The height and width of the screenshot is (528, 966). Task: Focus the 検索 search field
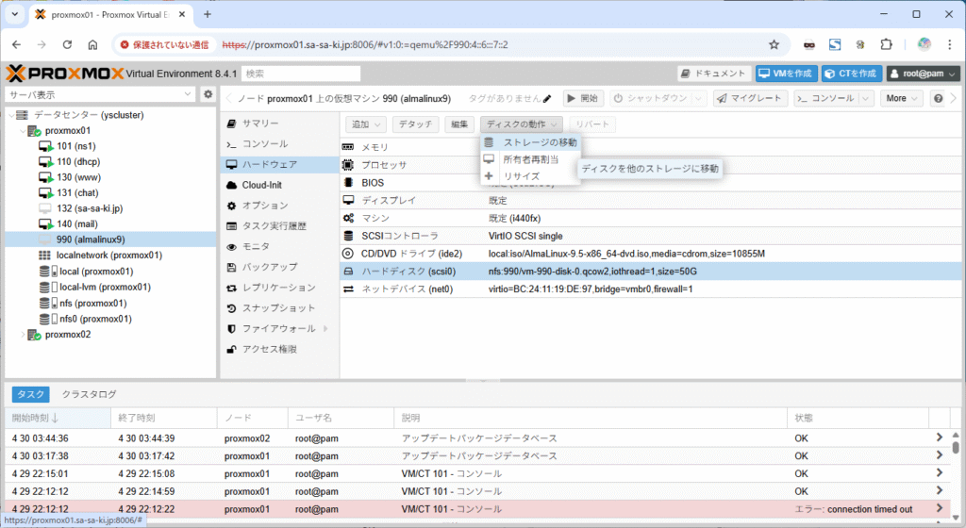(301, 74)
